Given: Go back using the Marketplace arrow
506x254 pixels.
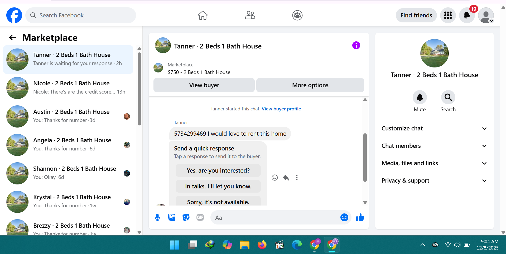Looking at the screenshot, I should coord(13,38).
